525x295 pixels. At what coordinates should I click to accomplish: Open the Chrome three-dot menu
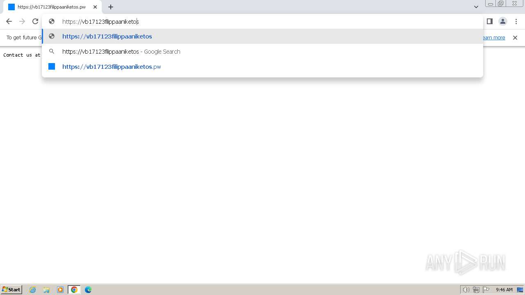[x=516, y=21]
